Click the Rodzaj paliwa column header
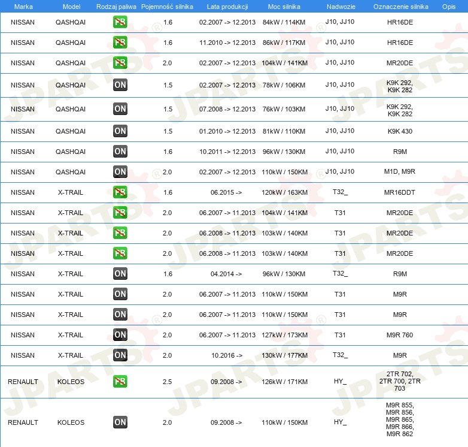This screenshot has height=447, width=468. (x=116, y=7)
